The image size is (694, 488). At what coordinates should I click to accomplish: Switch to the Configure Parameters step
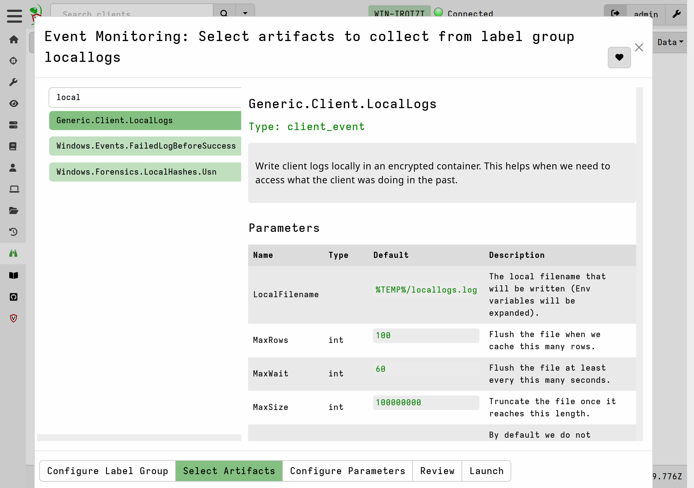(347, 470)
